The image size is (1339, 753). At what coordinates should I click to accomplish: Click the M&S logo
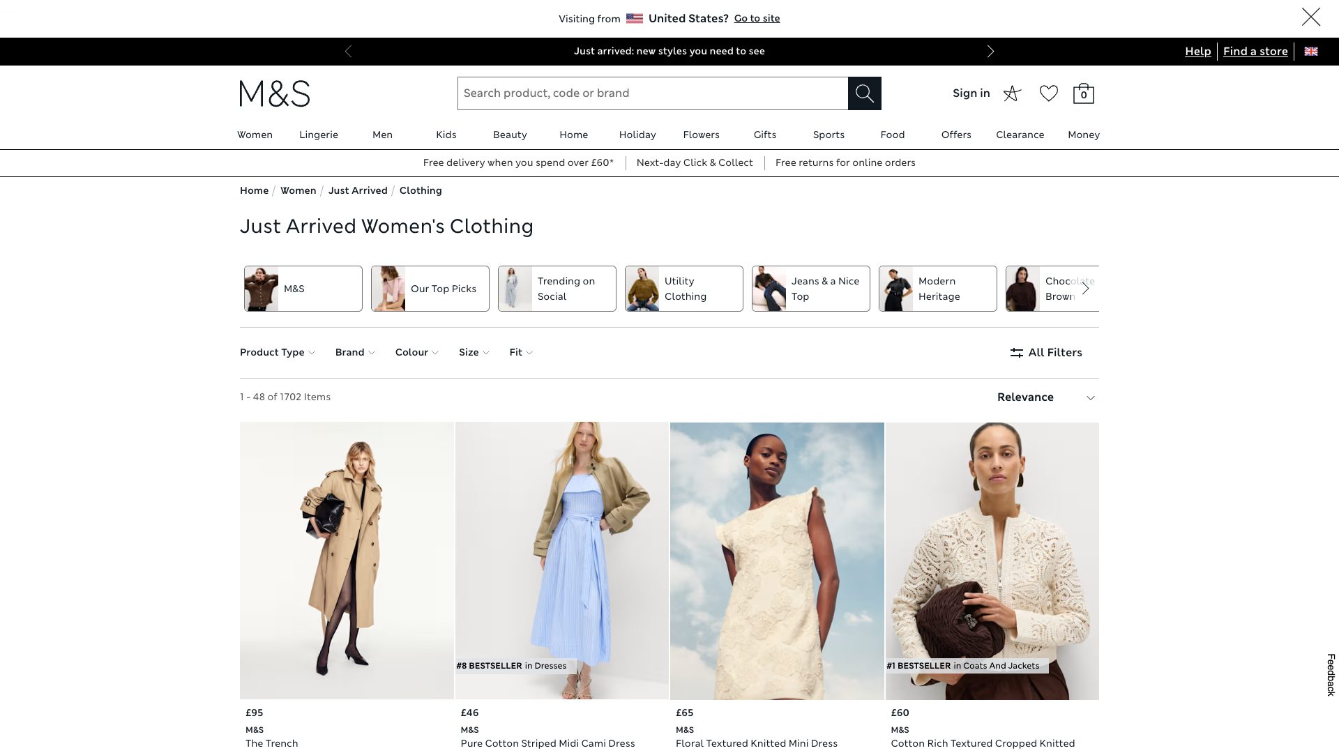(275, 93)
